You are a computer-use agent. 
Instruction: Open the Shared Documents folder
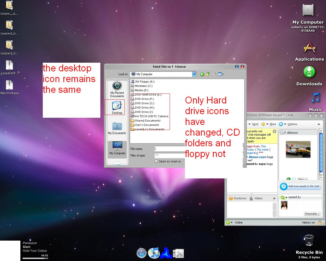pos(146,121)
